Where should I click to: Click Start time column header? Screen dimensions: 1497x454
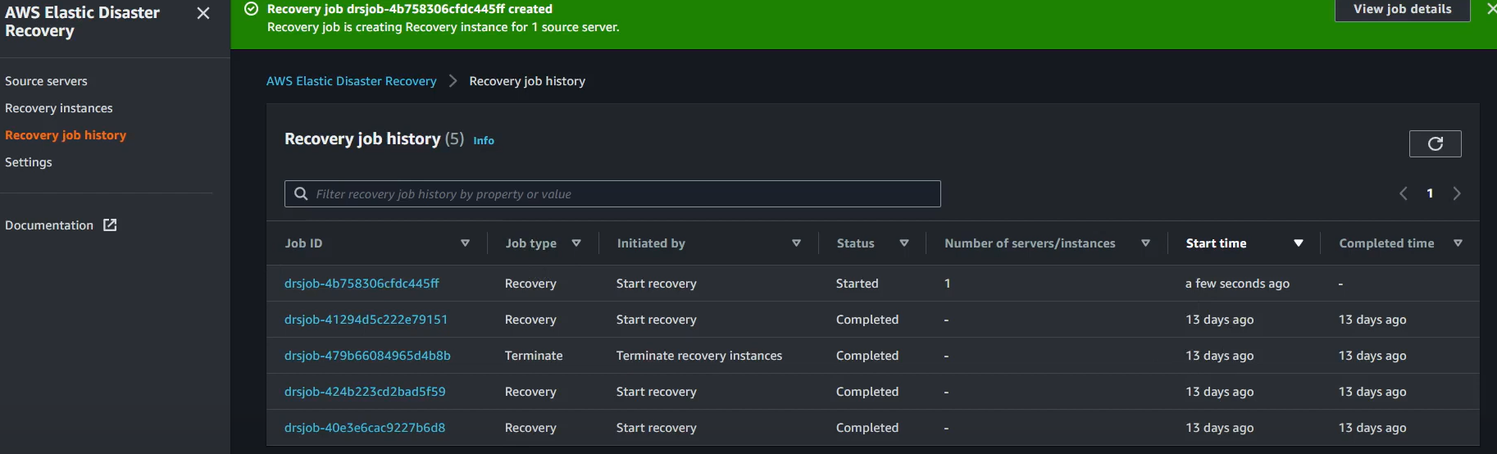click(1216, 243)
